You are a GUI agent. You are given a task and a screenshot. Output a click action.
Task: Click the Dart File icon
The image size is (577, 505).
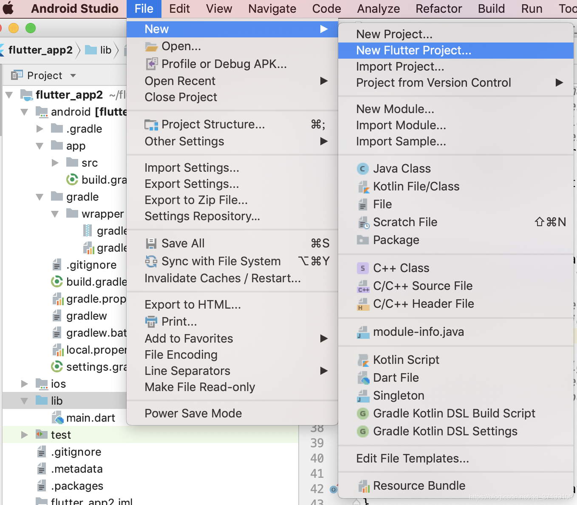click(x=363, y=378)
